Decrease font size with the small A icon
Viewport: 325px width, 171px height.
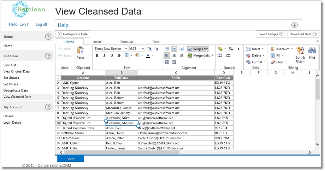(x=157, y=49)
